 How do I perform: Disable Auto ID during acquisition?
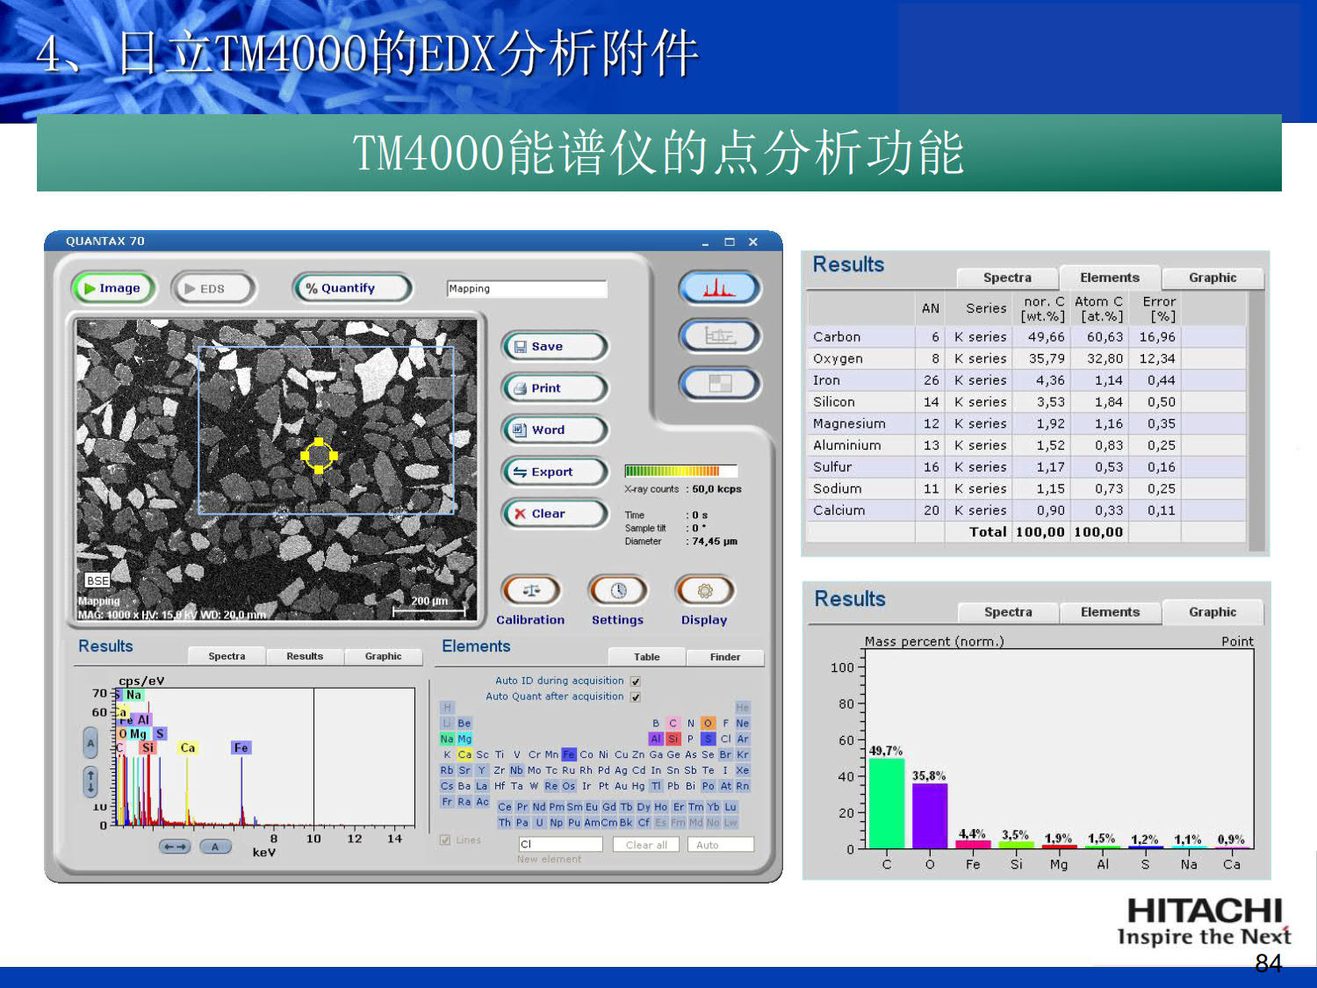coord(635,681)
